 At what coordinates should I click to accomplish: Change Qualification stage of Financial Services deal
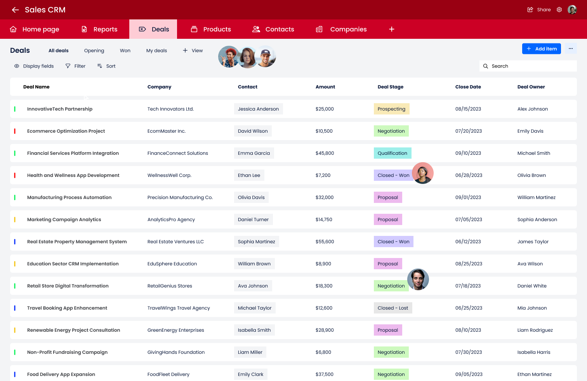coord(392,153)
